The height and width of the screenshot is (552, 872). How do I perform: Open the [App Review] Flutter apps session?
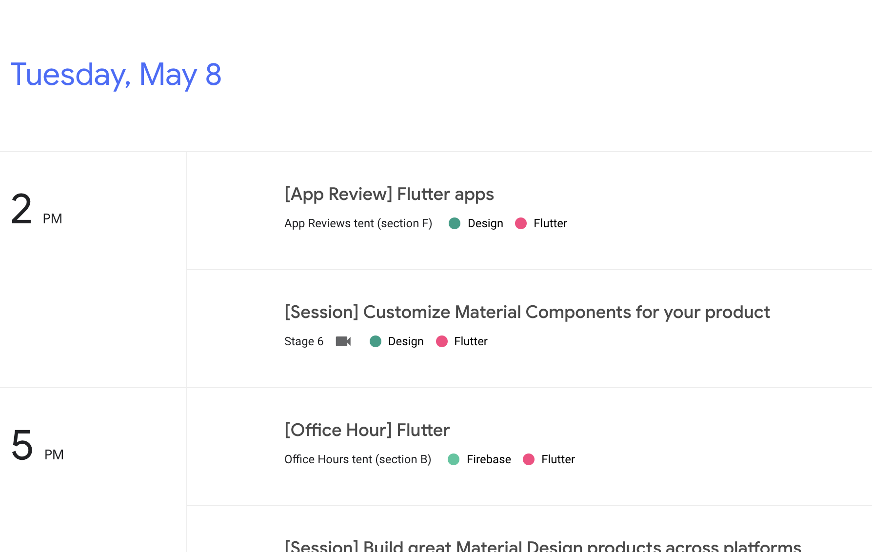(x=389, y=194)
